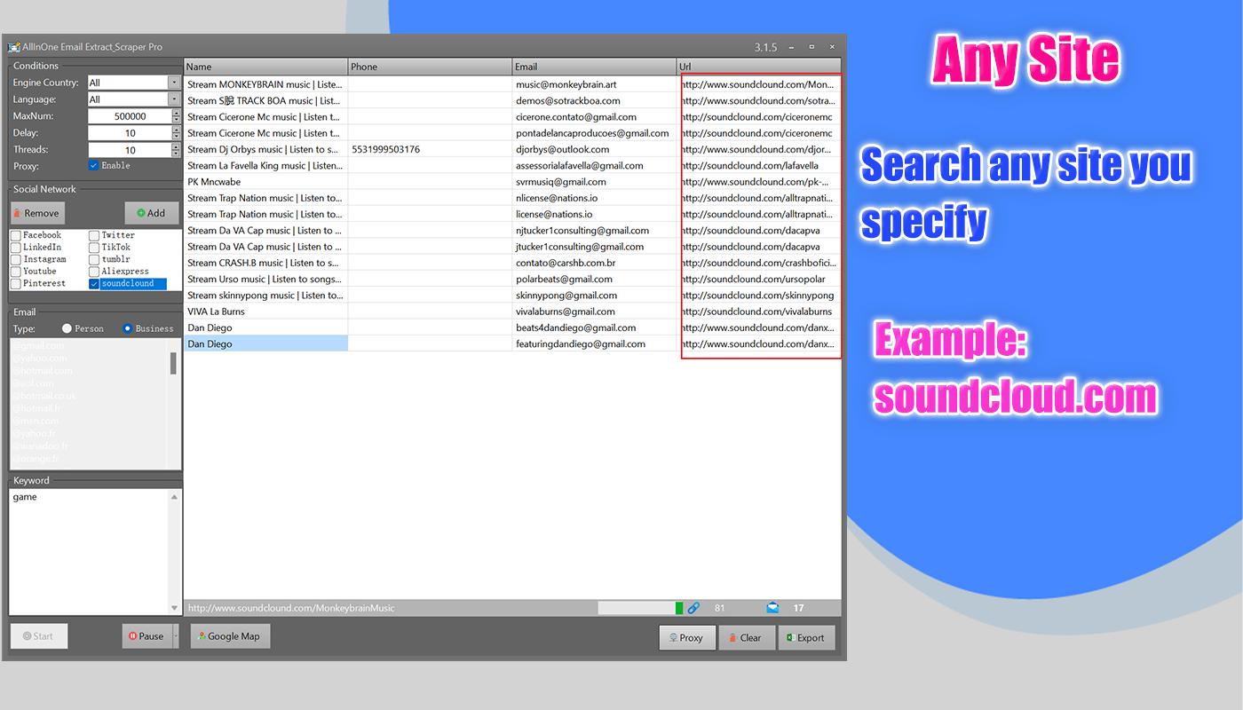Select the PK Mncwabe row
Viewport: 1243px width, 710px height.
pyautogui.click(x=512, y=182)
